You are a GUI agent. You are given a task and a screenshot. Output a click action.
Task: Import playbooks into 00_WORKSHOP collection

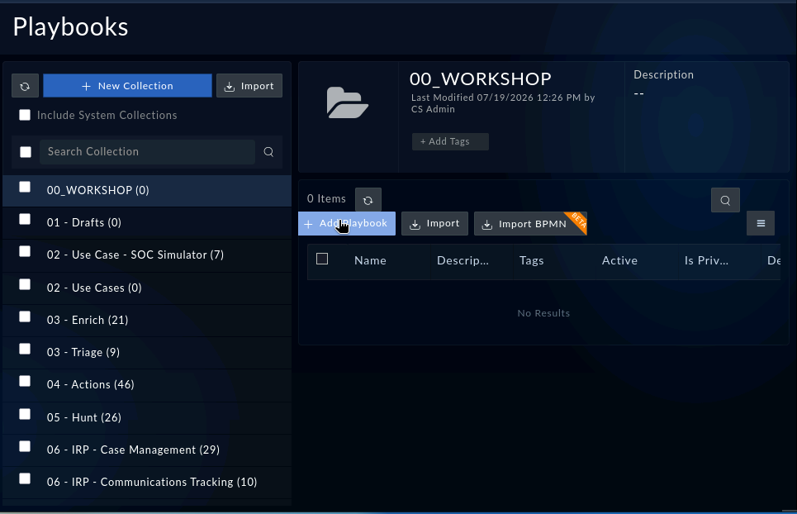[434, 224]
